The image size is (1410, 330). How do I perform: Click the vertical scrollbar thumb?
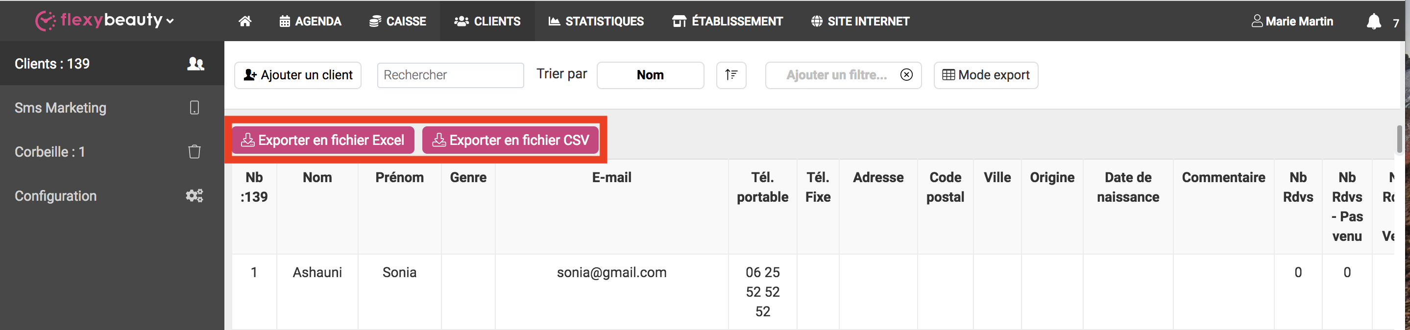click(x=1400, y=139)
